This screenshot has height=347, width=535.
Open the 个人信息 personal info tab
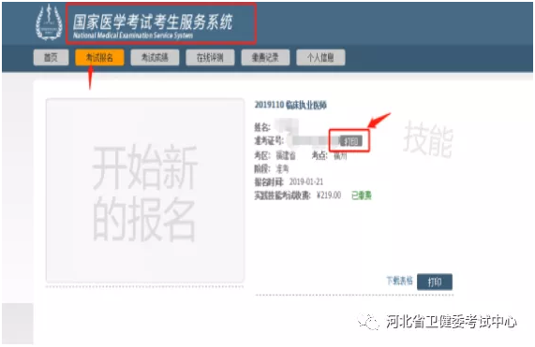[320, 57]
